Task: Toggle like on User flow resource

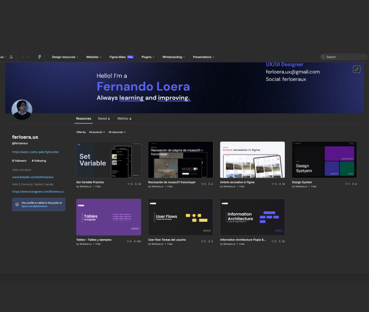Action: 202,241
